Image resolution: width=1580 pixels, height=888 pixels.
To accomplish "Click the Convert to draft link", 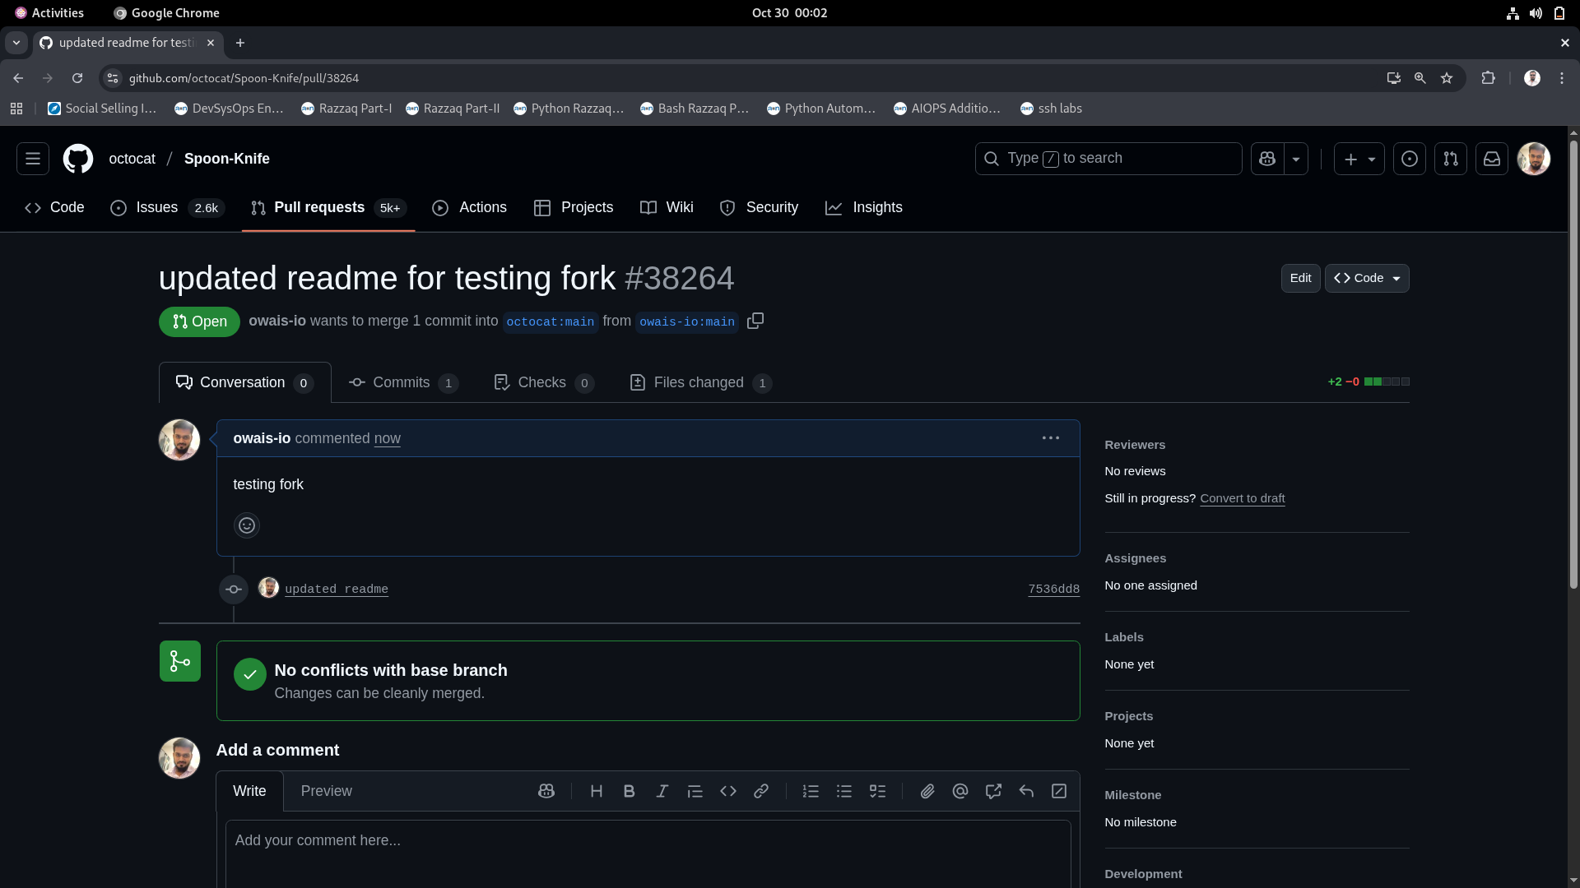I will click(x=1242, y=498).
